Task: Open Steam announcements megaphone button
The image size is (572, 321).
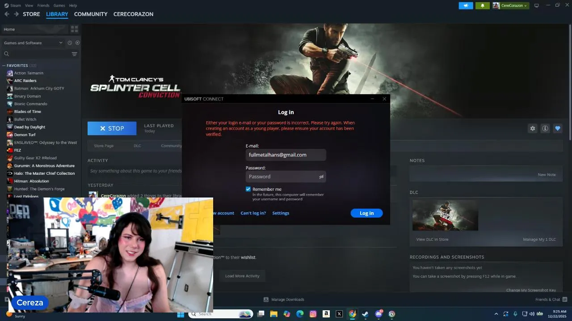Action: coord(466,5)
